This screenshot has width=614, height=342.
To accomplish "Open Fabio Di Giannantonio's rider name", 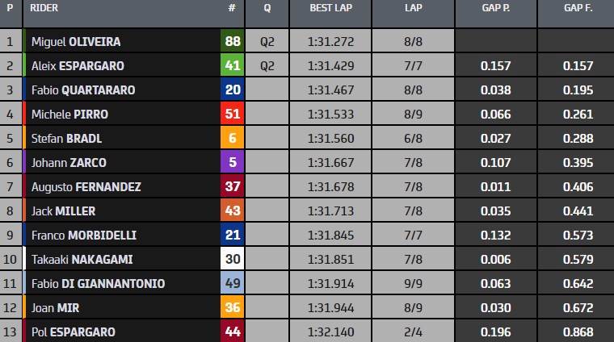I will (x=98, y=283).
